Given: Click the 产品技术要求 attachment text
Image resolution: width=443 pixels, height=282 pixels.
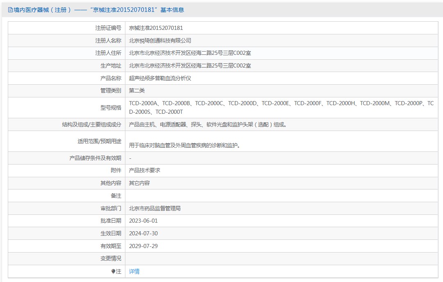Looking at the screenshot, I should [145, 171].
